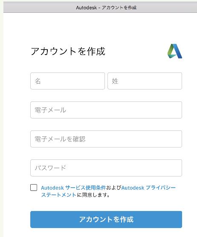Image resolution: width=197 pixels, height=237 pixels.
Task: Click the word Autodesk in title bar
Action: pos(86,8)
